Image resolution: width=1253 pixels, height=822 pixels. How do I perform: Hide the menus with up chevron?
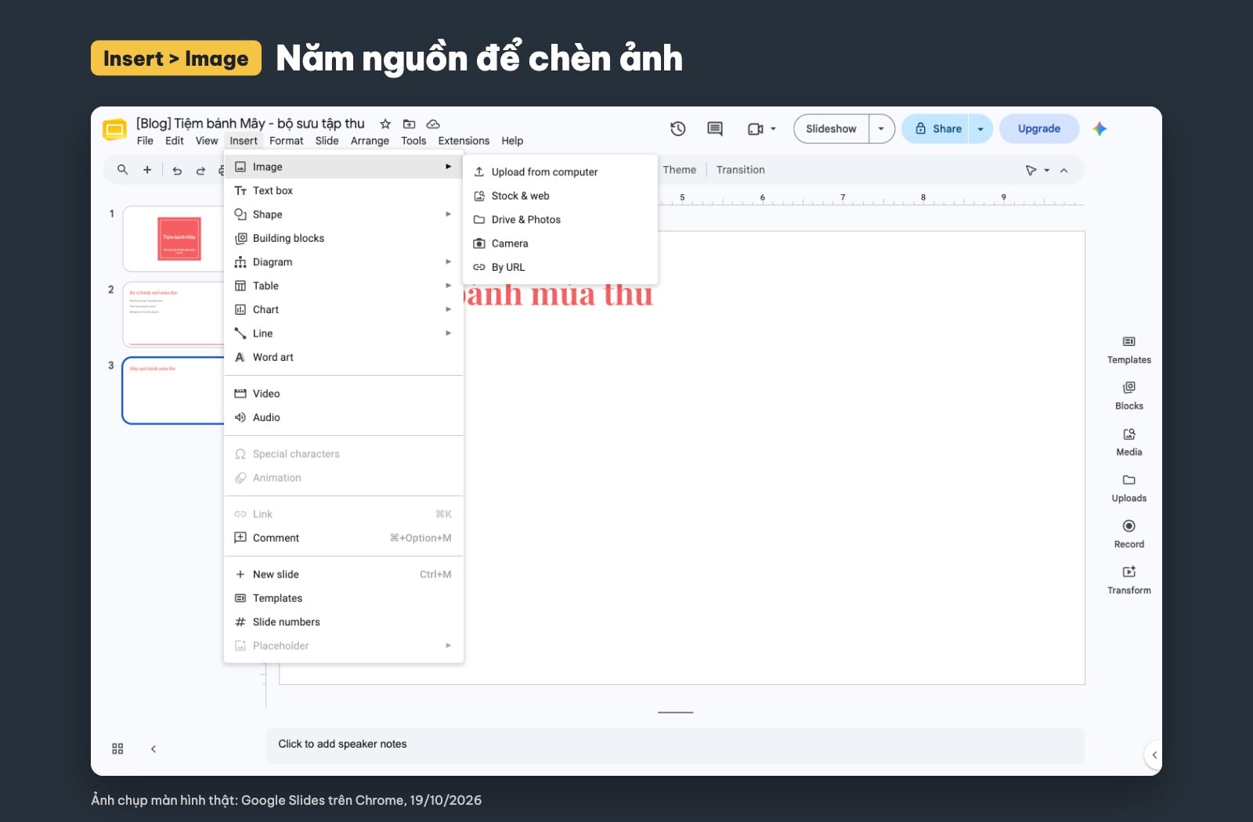[1064, 171]
